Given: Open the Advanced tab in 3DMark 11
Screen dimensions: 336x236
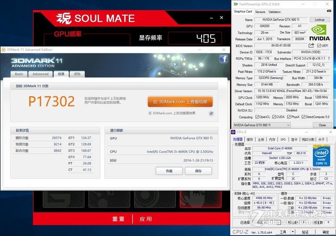Looking at the screenshot, I should click(40, 74).
